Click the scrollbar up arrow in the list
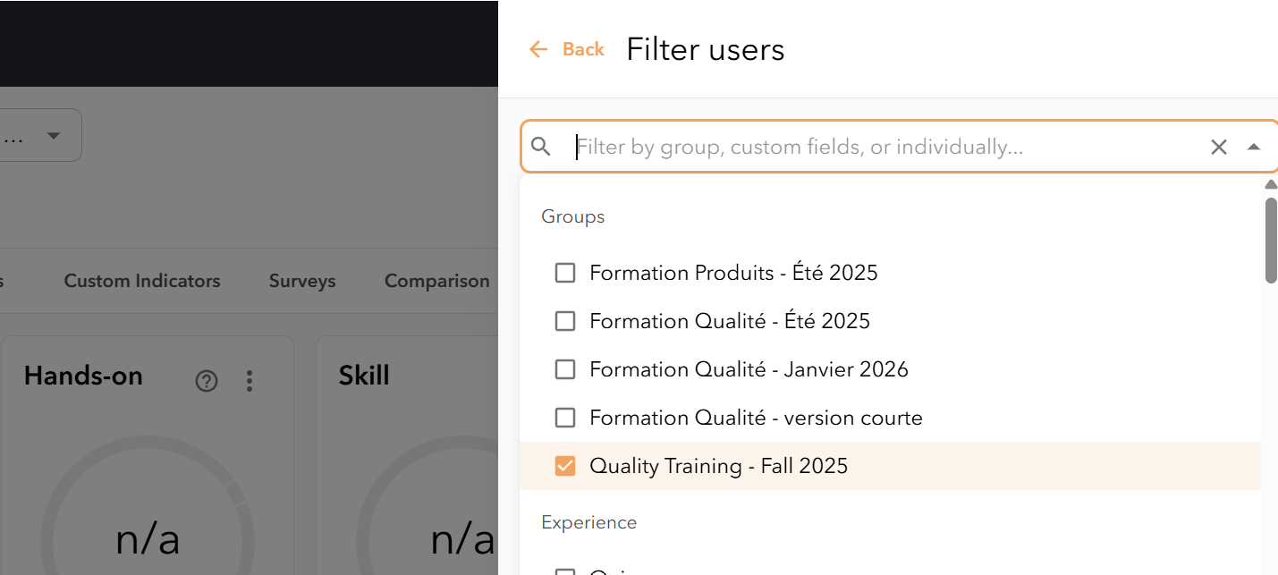The height and width of the screenshot is (575, 1278). click(1271, 184)
